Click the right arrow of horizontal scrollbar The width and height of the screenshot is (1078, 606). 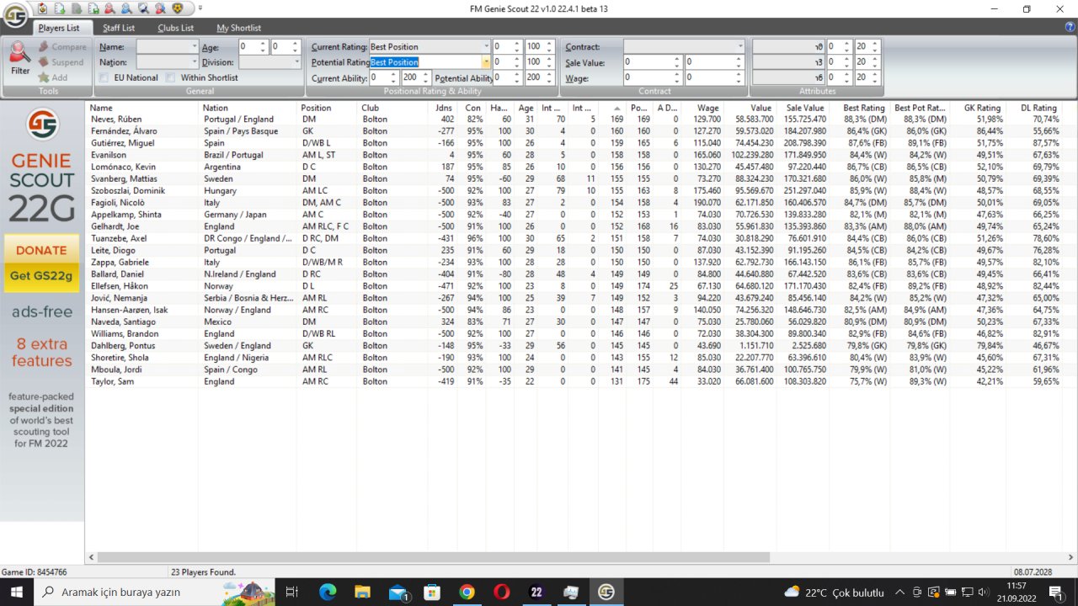click(x=1070, y=557)
